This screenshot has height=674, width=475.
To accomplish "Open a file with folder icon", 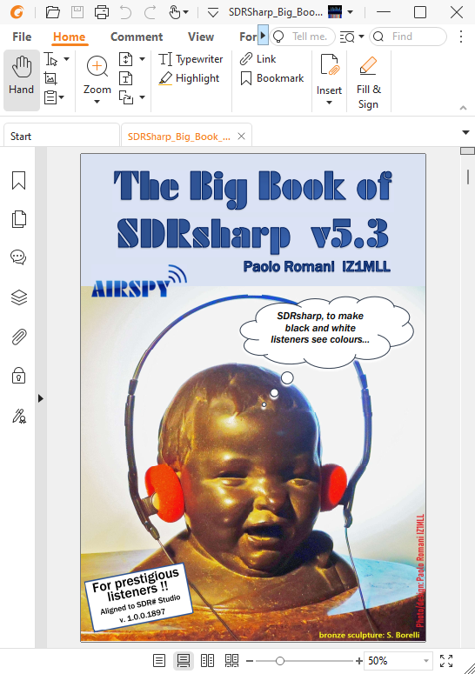I will [x=52, y=12].
